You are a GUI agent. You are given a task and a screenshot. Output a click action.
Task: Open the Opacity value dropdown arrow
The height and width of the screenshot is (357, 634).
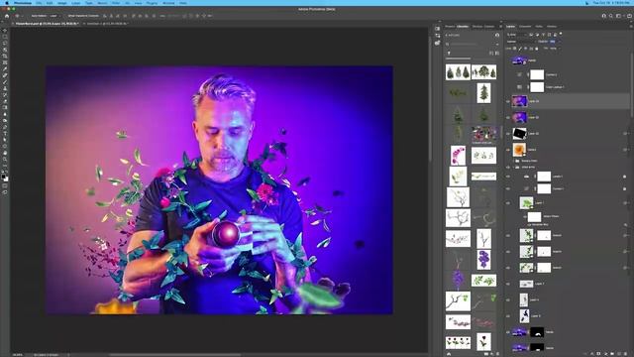pyautogui.click(x=559, y=42)
